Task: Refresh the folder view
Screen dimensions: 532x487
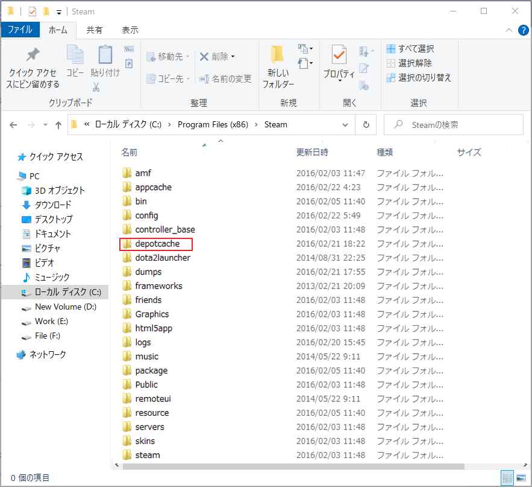Action: point(366,125)
